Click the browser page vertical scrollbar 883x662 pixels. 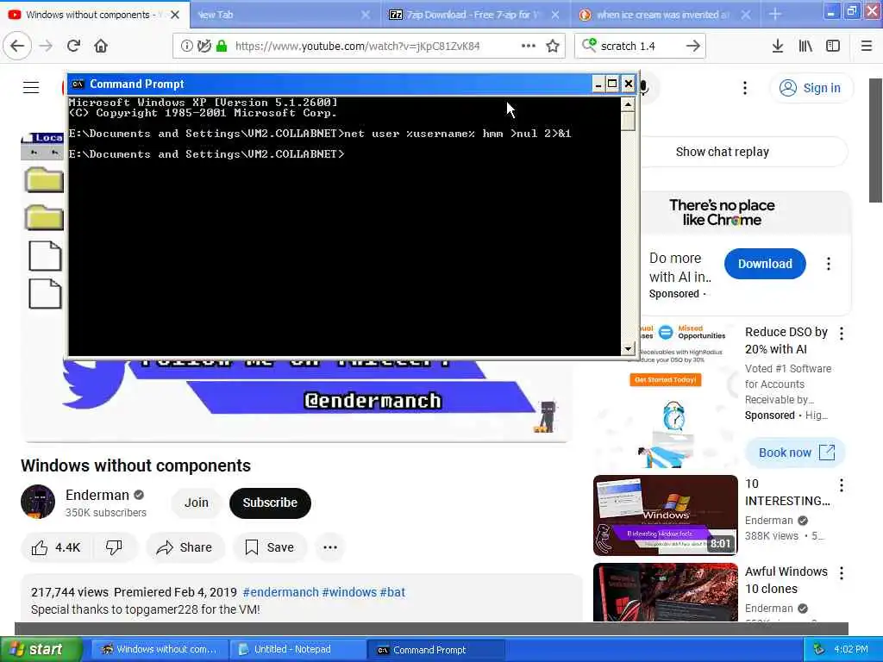point(874,141)
